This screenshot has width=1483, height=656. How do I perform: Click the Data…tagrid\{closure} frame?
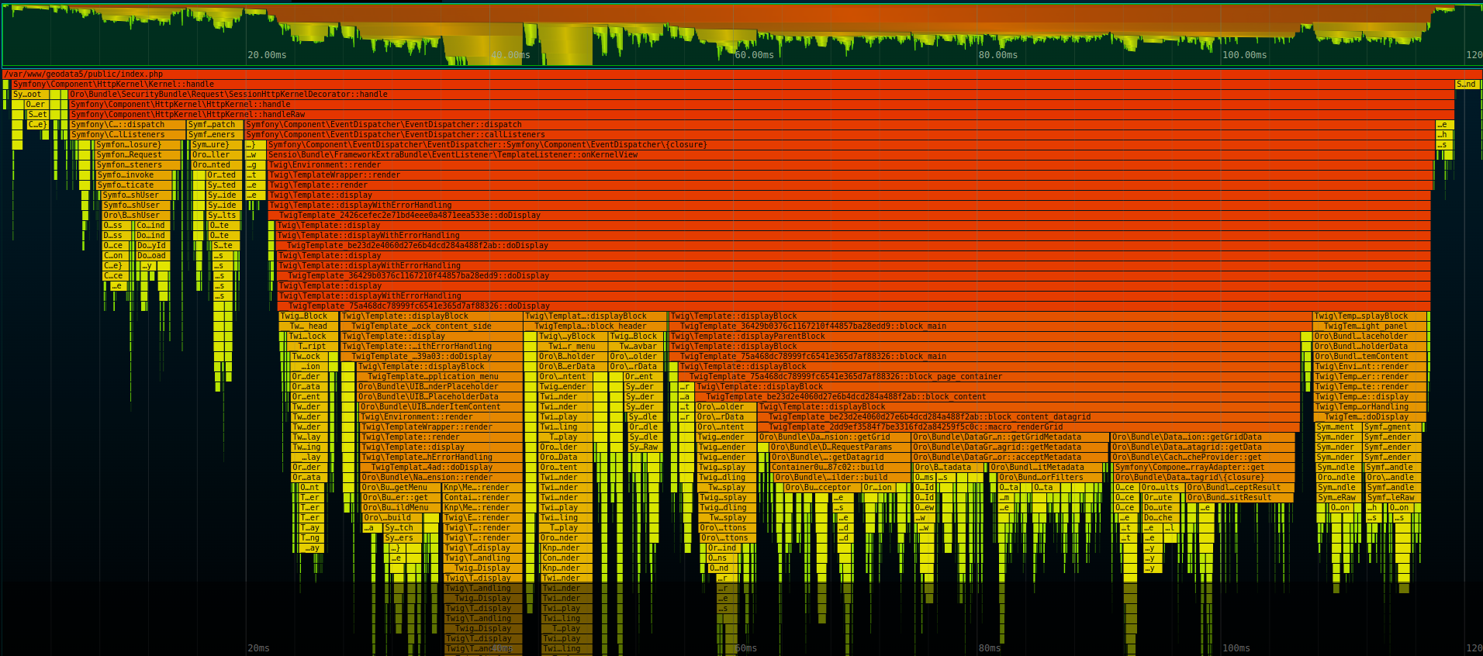[1203, 478]
